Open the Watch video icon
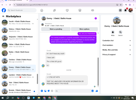This screenshot has width=136, height=100. click(67, 10)
